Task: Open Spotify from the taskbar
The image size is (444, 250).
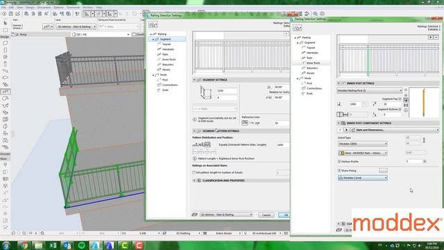Action: (x=82, y=245)
